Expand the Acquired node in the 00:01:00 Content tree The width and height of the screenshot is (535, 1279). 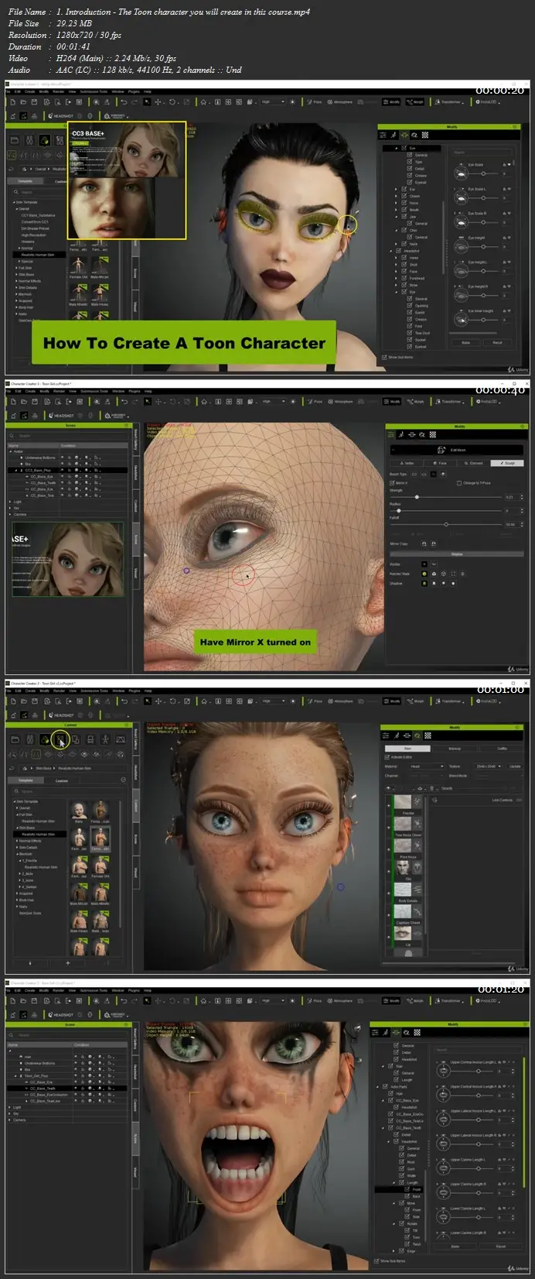[17, 893]
